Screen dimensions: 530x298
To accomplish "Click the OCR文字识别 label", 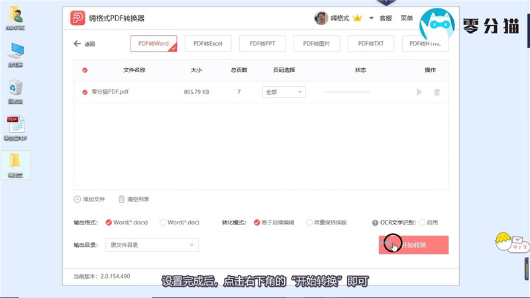I will tap(398, 223).
